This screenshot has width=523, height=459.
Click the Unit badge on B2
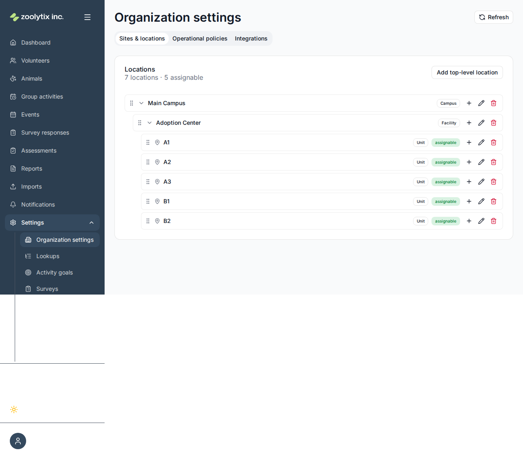tap(420, 221)
